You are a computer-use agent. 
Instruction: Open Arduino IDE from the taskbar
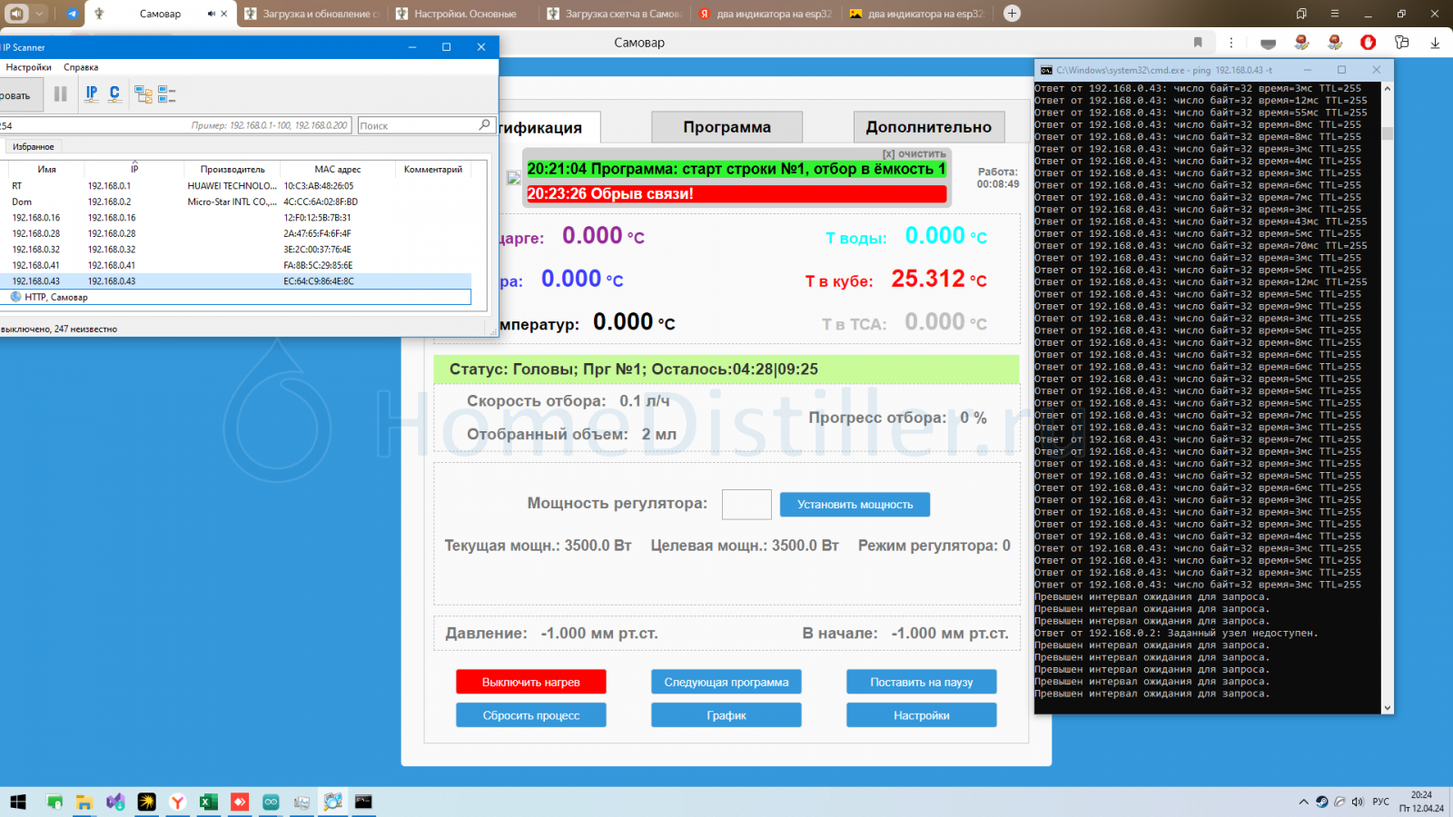click(x=271, y=802)
